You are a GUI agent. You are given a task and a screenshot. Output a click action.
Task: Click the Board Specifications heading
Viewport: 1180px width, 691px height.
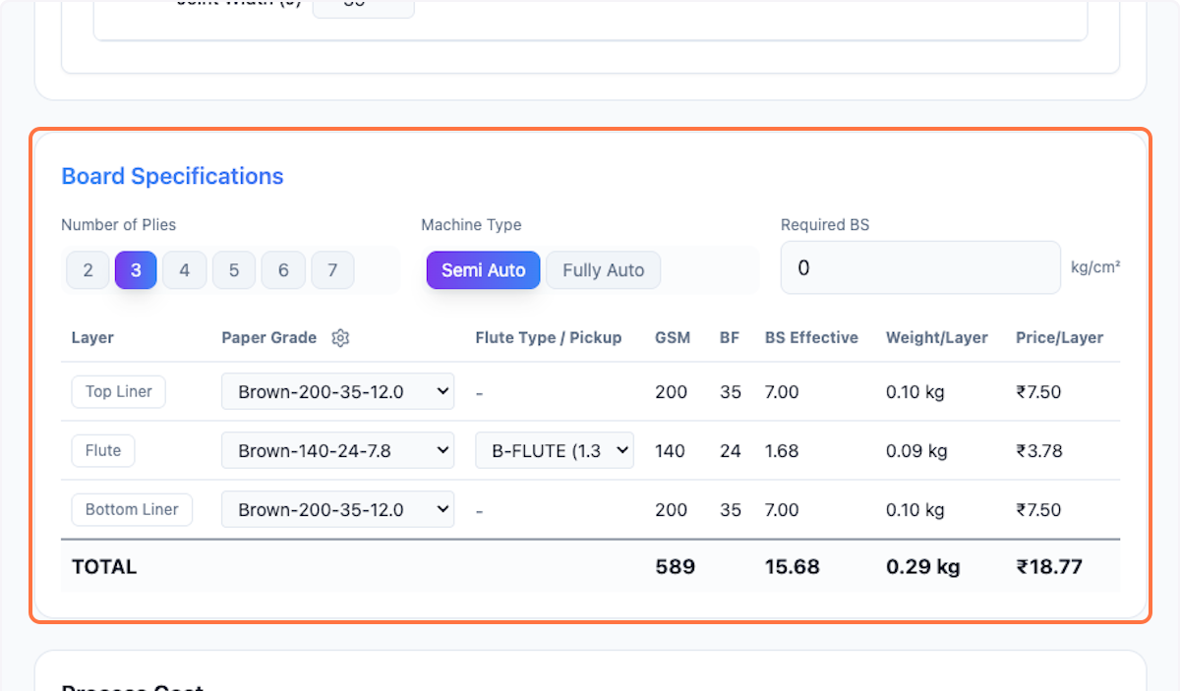(x=172, y=176)
